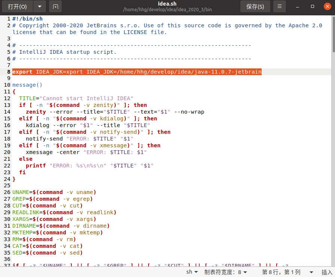This screenshot has height=277, width=335.
Task: Click the Copyright 2000-2020 JetBrains comment line
Action: [x=167, y=29]
